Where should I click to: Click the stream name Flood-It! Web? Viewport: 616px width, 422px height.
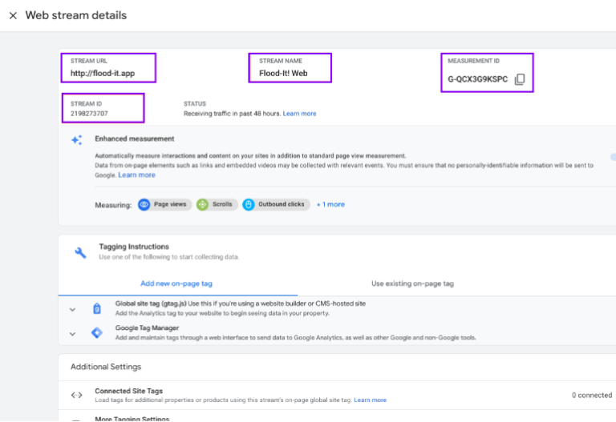(283, 74)
